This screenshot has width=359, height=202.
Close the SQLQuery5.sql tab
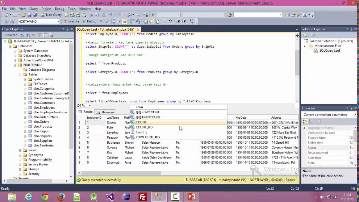138,29
